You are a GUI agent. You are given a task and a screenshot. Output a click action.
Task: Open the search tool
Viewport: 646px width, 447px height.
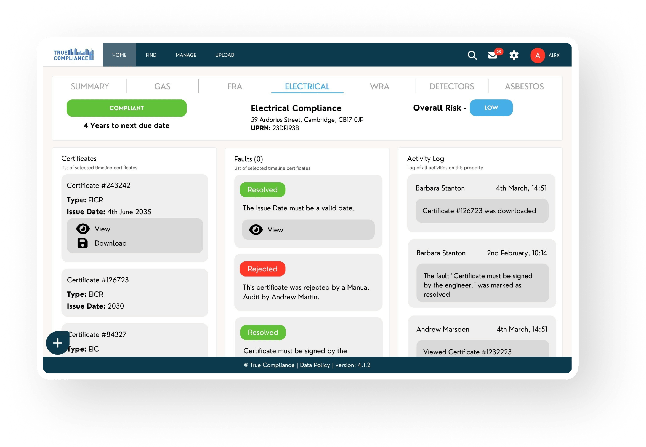pos(472,55)
